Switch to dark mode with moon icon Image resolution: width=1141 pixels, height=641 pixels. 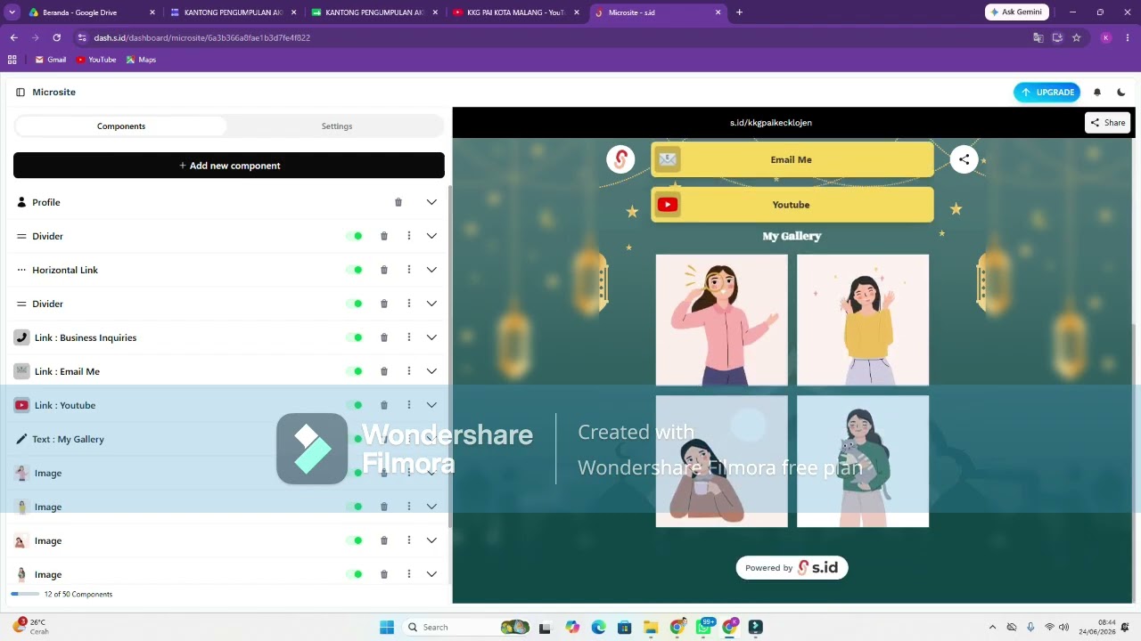[1121, 93]
